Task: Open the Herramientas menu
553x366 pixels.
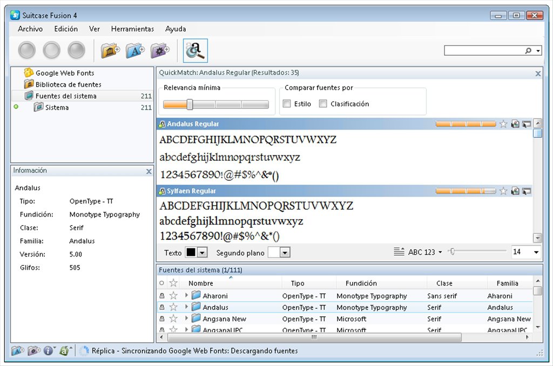Action: [132, 29]
